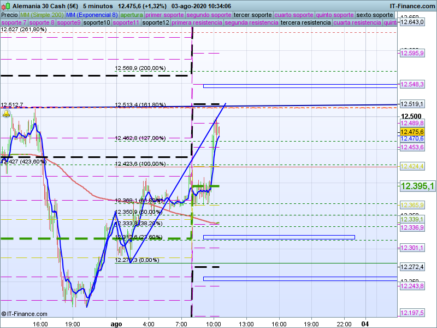This screenshot has width=437, height=328.
Task: Open the tercera resistencia tab
Action: pyautogui.click(x=305, y=23)
